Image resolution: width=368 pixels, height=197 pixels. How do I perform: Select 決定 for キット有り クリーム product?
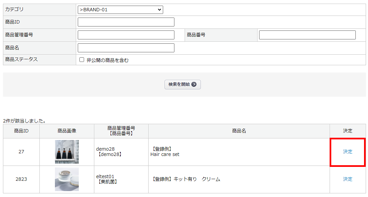pos(347,179)
